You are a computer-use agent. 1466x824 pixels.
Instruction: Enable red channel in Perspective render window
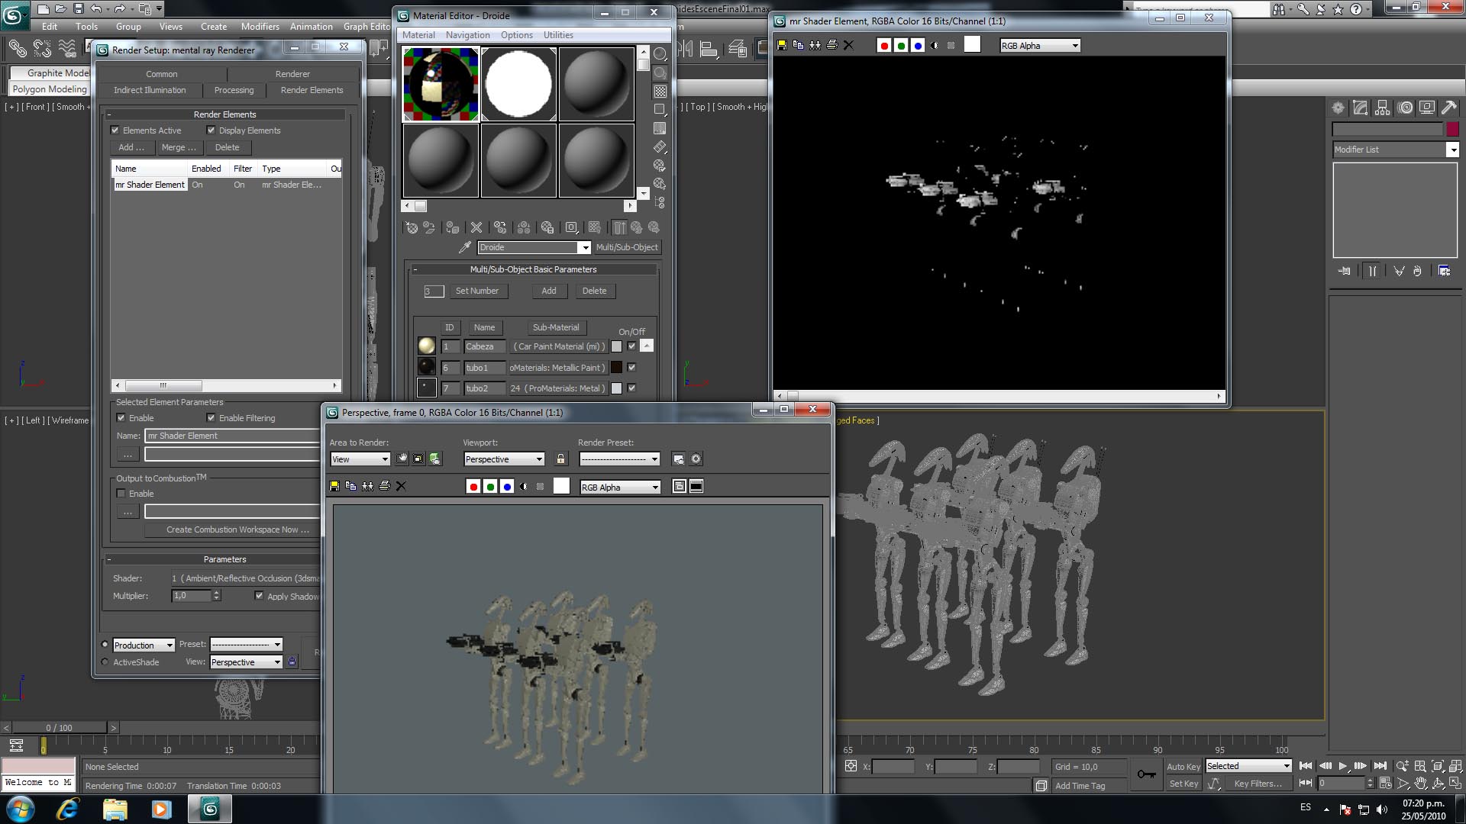(473, 487)
